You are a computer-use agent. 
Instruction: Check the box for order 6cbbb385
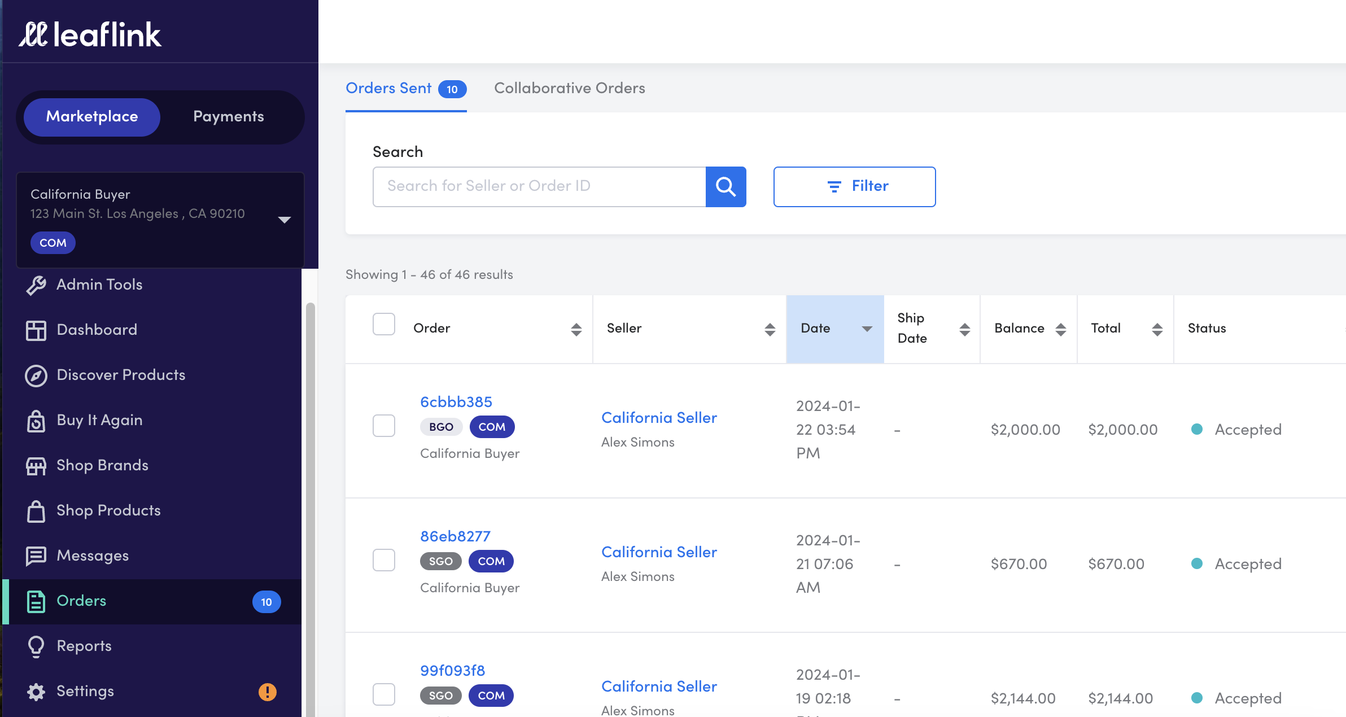[x=384, y=426]
